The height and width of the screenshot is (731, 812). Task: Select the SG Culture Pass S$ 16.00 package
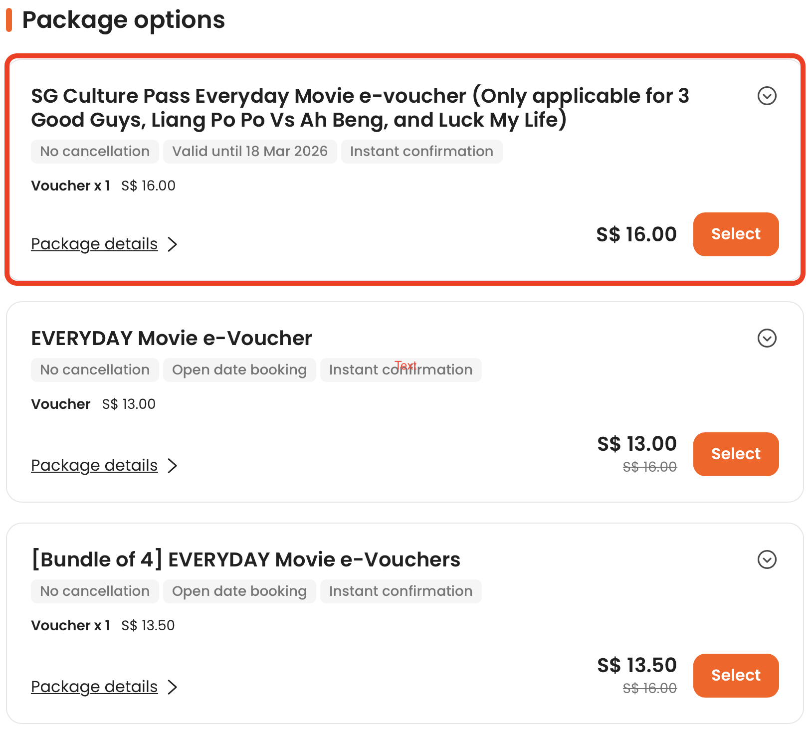[x=736, y=234]
